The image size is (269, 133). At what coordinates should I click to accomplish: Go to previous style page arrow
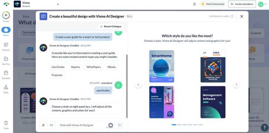(x=138, y=84)
